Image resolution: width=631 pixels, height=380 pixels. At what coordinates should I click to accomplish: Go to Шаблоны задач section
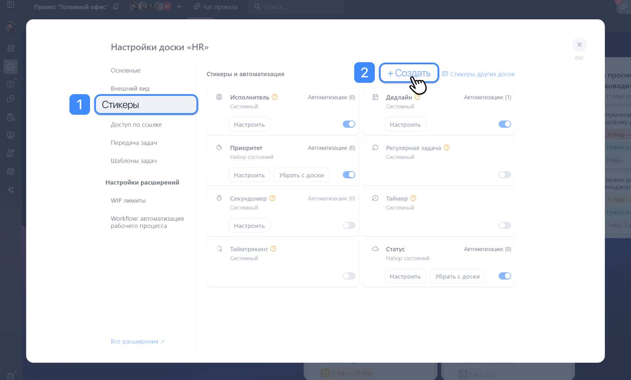(x=133, y=161)
